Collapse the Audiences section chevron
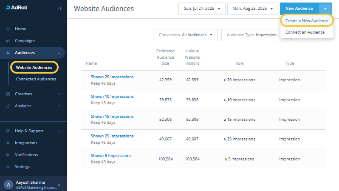Screen dimensions: 339x191 tap(59, 53)
